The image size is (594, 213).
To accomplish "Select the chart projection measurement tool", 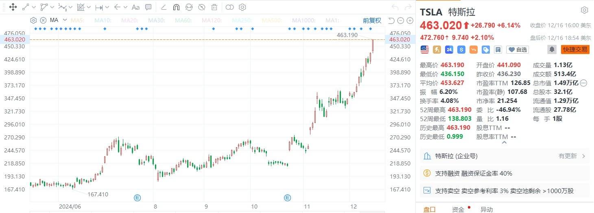I will tap(81, 7).
